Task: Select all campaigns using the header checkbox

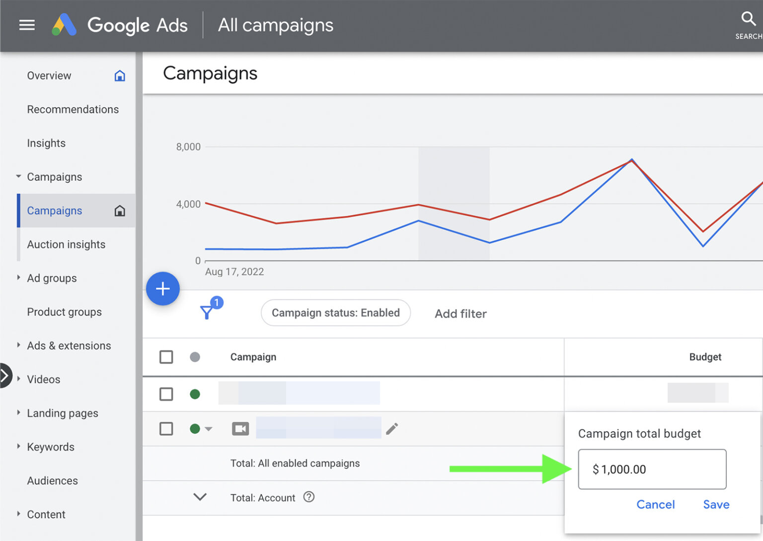Action: point(166,357)
